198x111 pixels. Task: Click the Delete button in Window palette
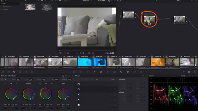(113, 80)
